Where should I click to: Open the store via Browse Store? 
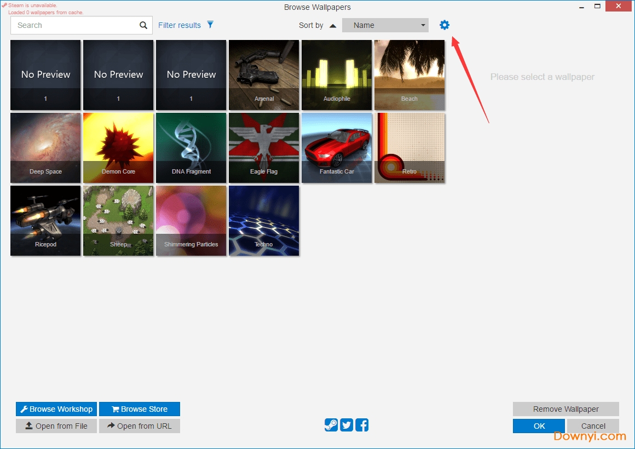click(140, 409)
